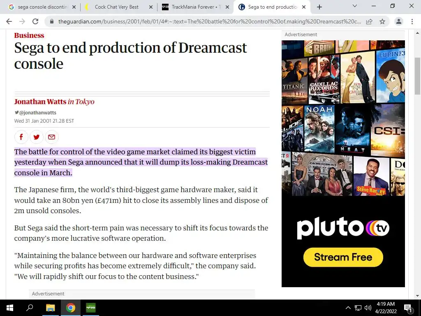The height and width of the screenshot is (316, 421).
Task: Open the Chrome three-dot menu
Action: tap(412, 21)
